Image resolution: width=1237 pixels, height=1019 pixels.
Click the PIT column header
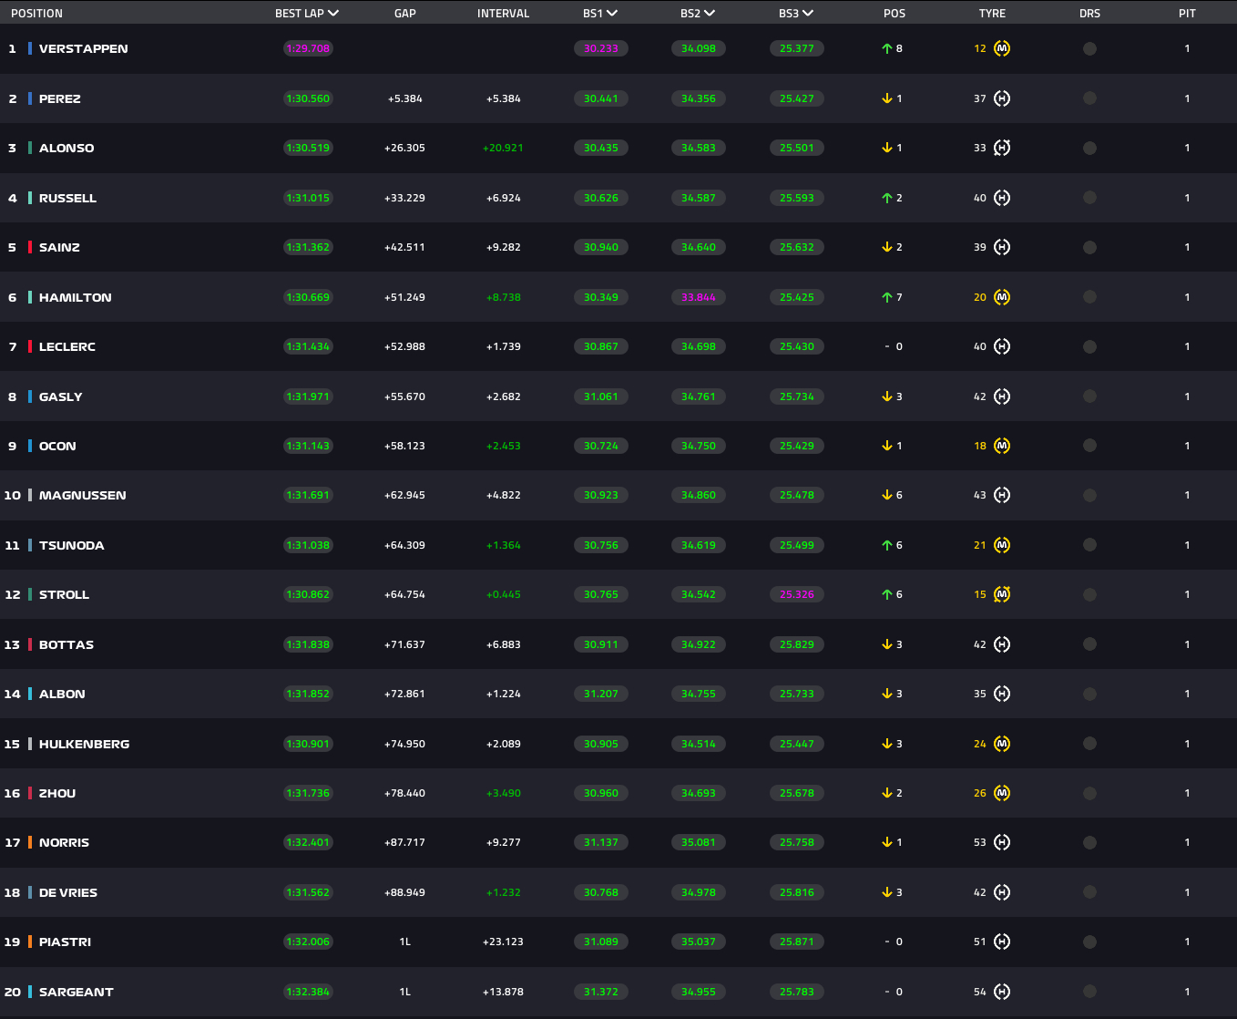(x=1187, y=14)
